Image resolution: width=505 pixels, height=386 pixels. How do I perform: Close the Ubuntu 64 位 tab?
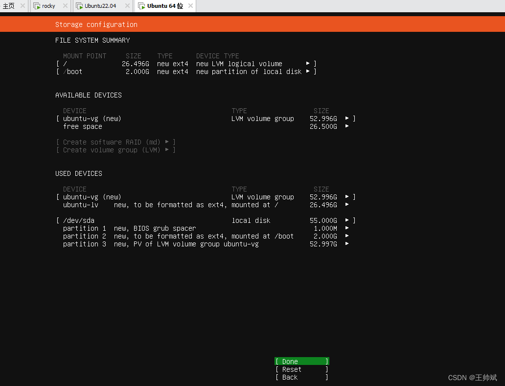tap(190, 6)
